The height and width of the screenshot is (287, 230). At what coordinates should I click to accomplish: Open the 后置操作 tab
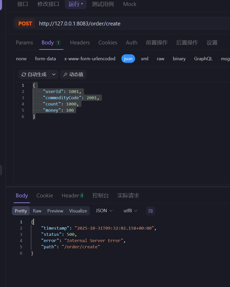pos(187,42)
